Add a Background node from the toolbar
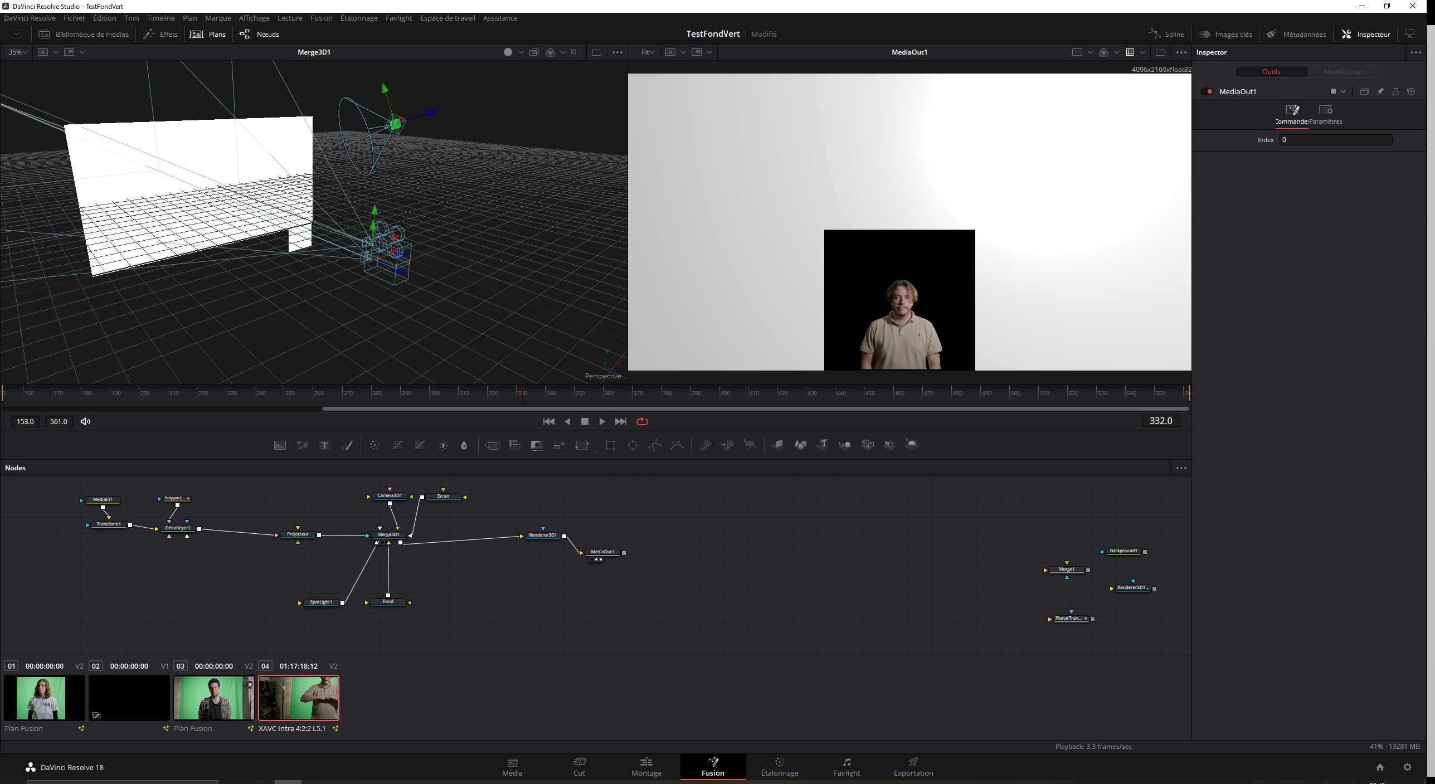1435x784 pixels. tap(280, 445)
